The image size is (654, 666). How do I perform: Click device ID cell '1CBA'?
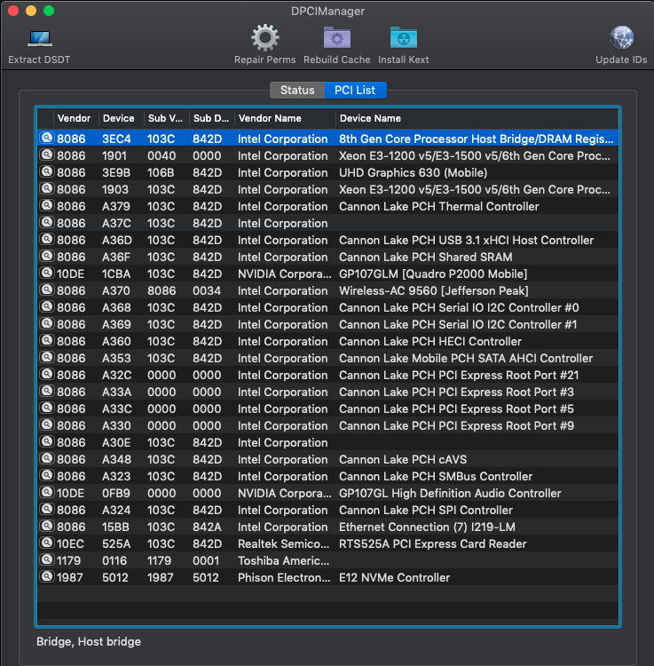(116, 274)
